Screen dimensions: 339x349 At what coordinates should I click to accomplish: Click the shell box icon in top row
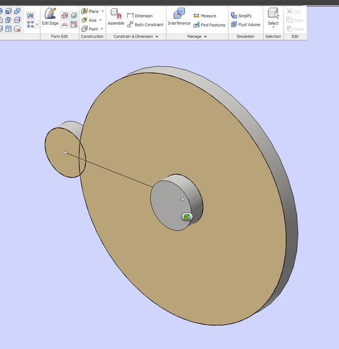pyautogui.click(x=8, y=11)
